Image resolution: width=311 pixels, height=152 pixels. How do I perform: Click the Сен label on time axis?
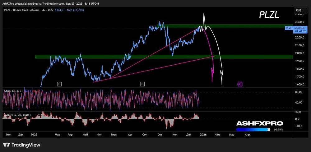[145, 135]
